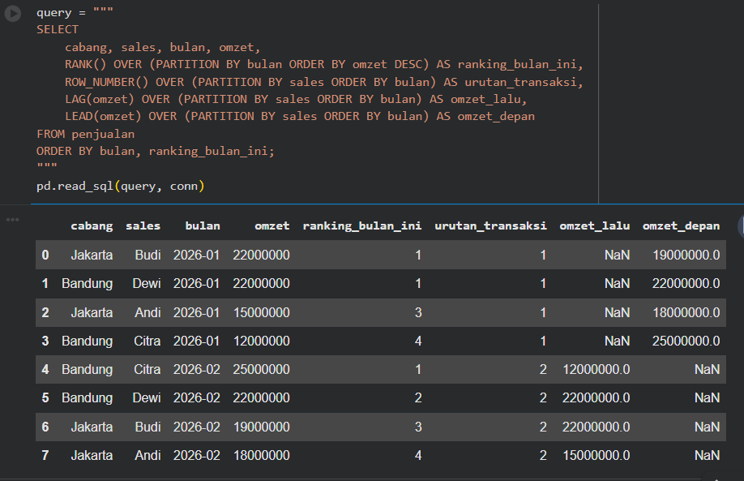Click the 'bulan' column header
744x481 pixels.
click(x=203, y=226)
